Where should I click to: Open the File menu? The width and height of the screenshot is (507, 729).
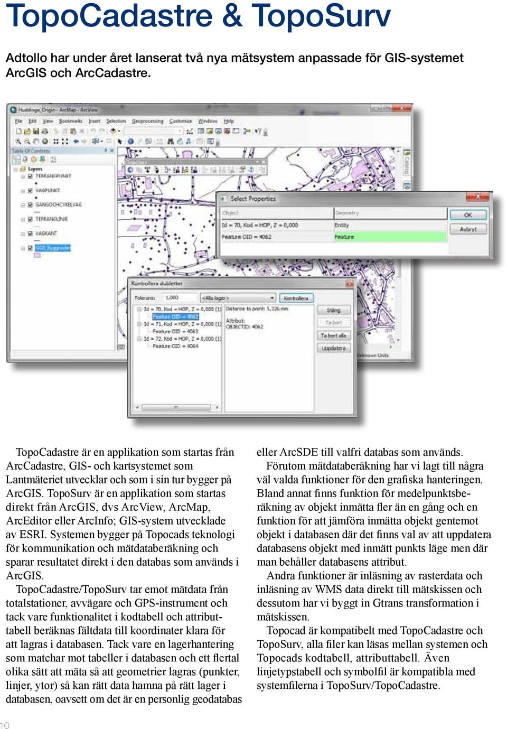[x=18, y=121]
